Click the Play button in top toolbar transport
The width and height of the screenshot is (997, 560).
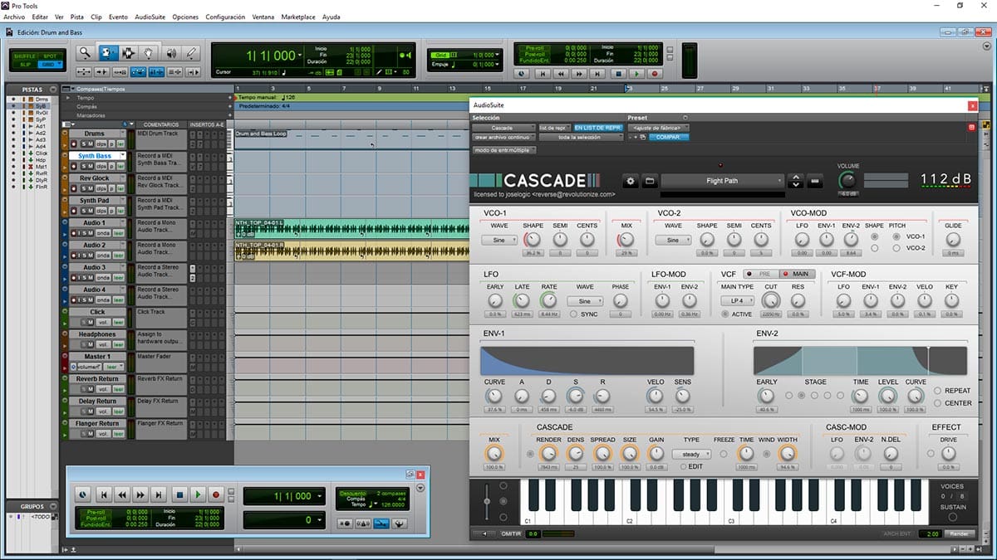point(636,74)
